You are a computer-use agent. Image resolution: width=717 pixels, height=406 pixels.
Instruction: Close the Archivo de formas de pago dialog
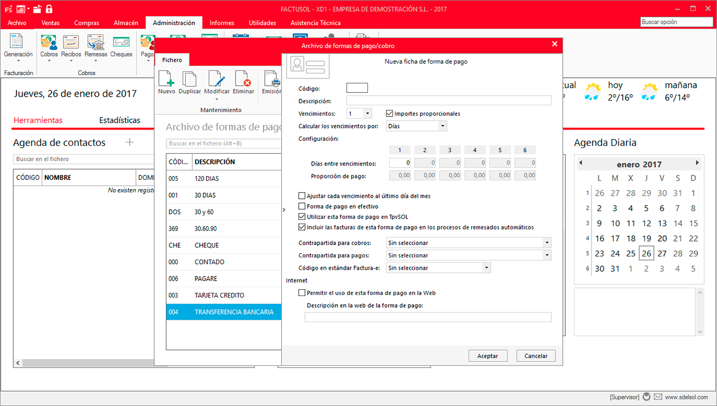(x=554, y=44)
